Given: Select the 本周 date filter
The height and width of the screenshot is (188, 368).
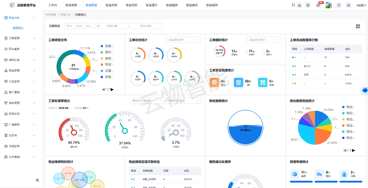Looking at the screenshot, I should click(x=79, y=26).
